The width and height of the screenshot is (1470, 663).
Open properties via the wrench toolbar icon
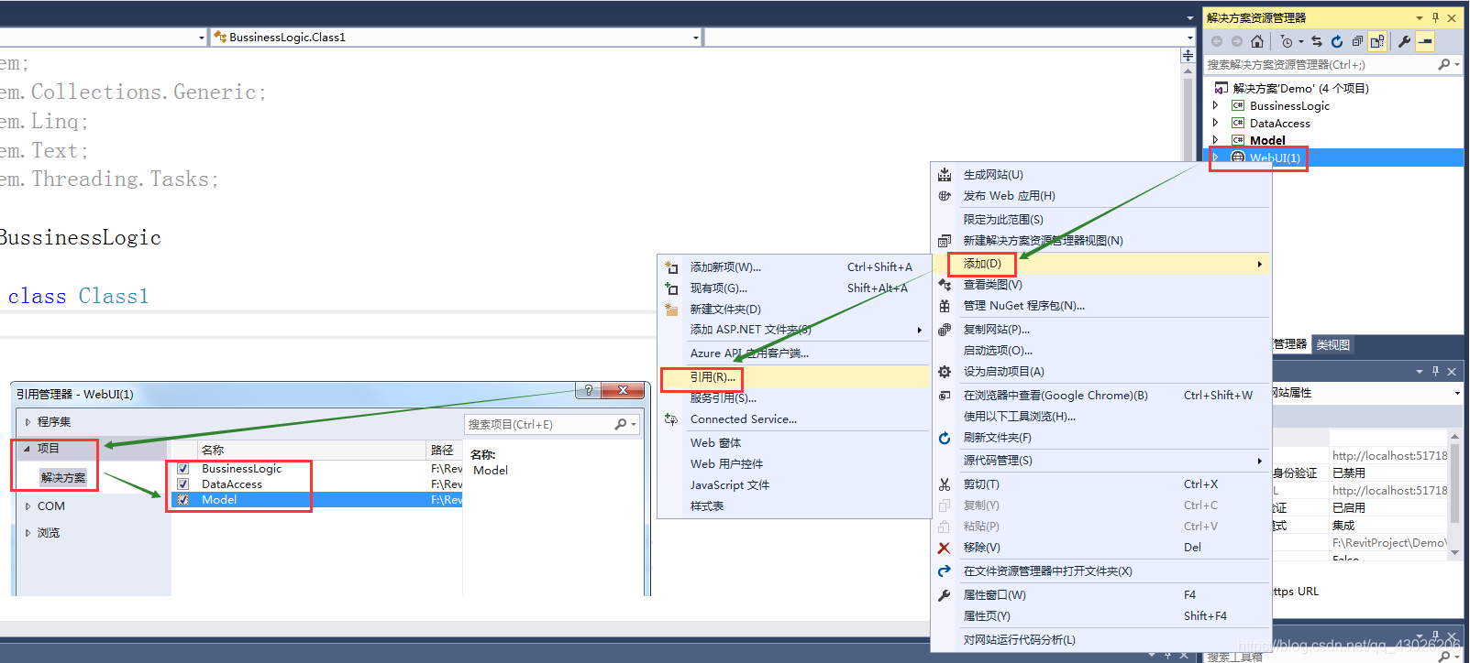pyautogui.click(x=1404, y=41)
